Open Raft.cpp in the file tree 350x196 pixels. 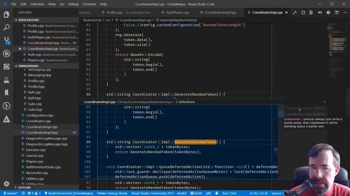(34, 92)
